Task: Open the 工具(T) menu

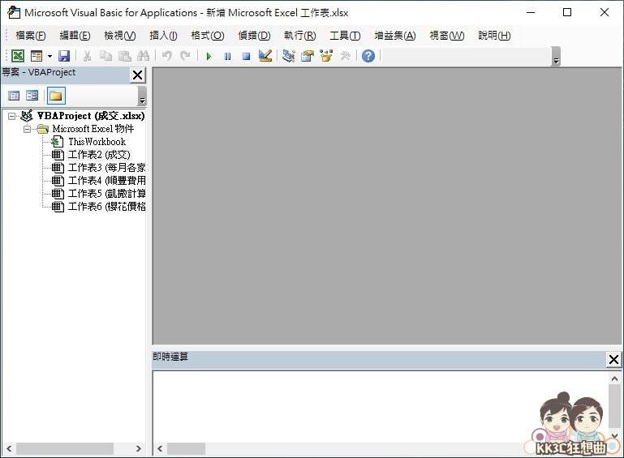Action: [345, 36]
